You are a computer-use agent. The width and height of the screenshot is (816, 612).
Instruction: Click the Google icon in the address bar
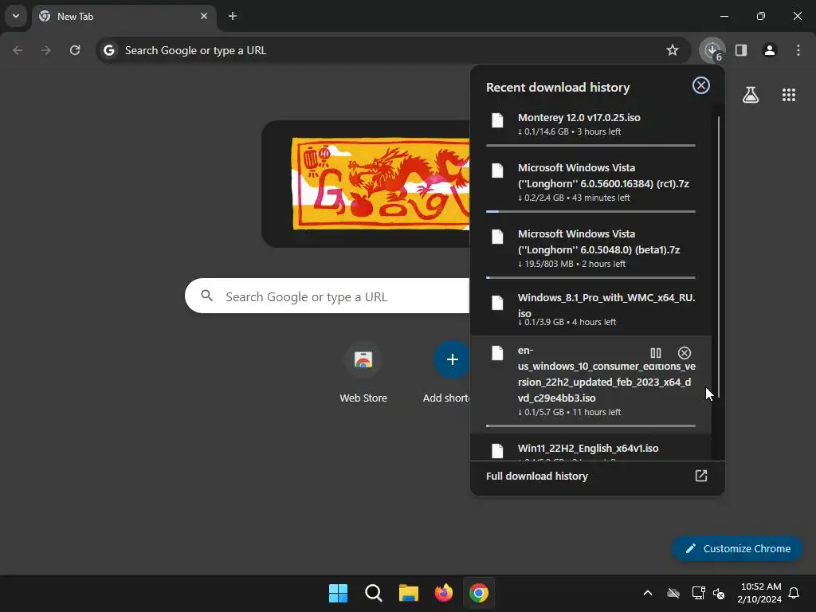point(108,50)
